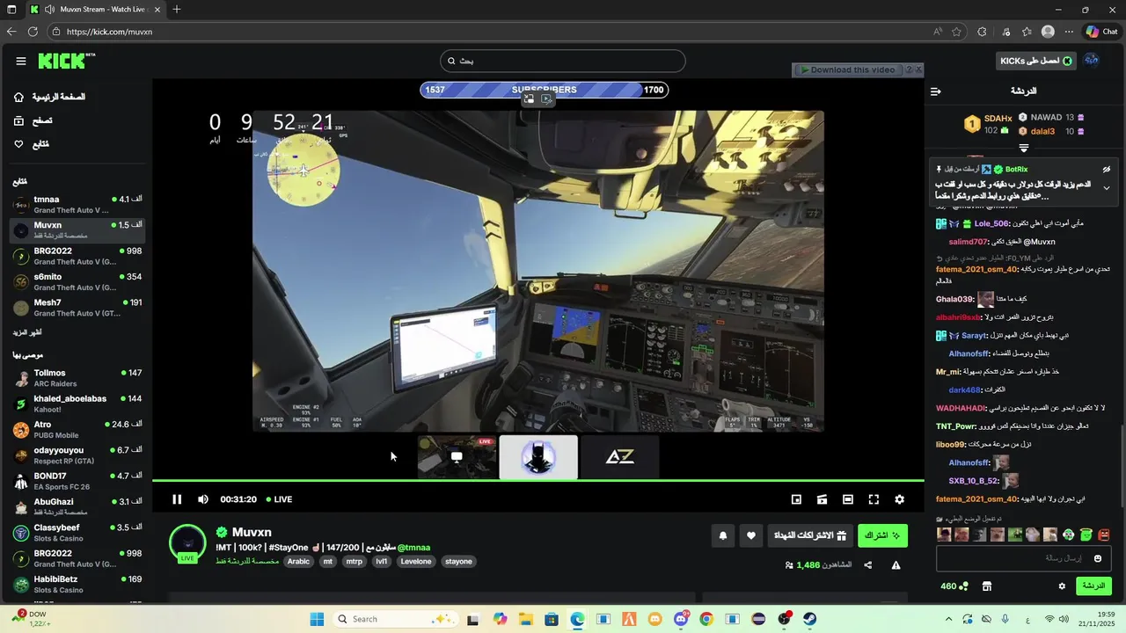Viewport: 1126px width, 633px height.
Task: Select the Batman avatar thumbnail
Action: pyautogui.click(x=538, y=457)
